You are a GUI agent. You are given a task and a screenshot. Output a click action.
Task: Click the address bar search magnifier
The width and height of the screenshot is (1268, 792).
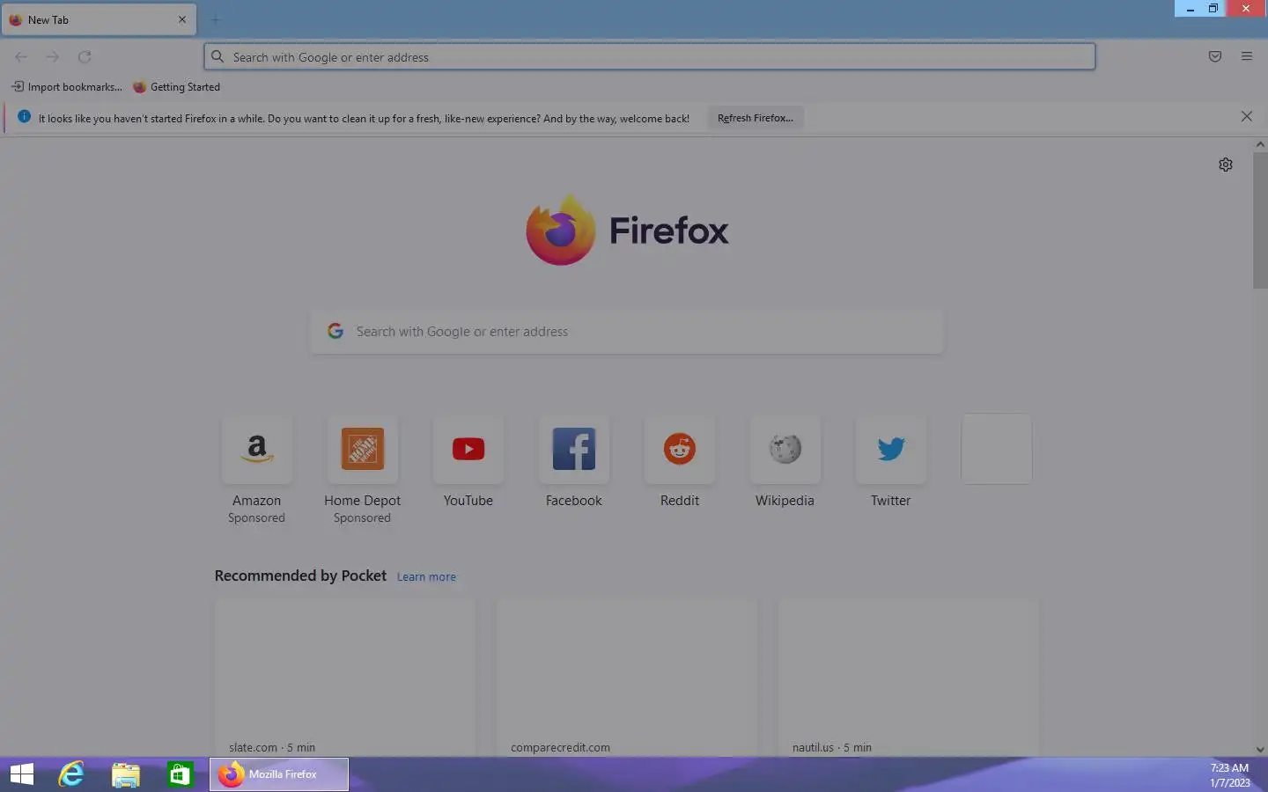pyautogui.click(x=217, y=56)
